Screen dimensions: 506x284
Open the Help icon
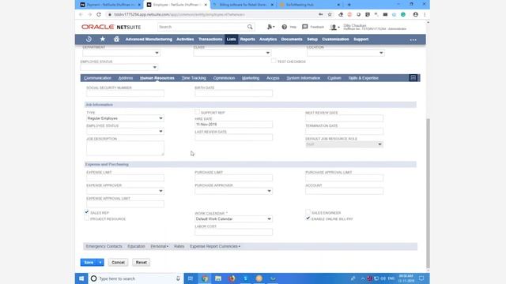pos(285,27)
